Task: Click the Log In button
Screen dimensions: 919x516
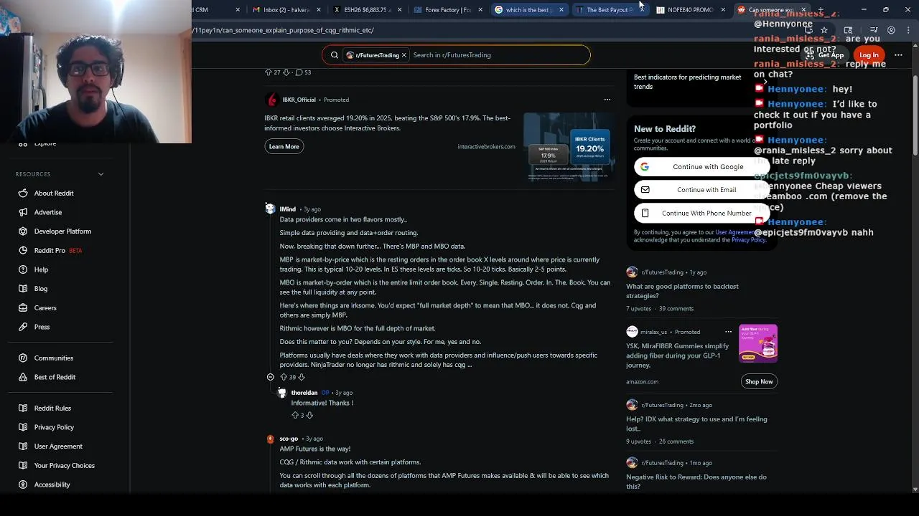Action: tap(869, 55)
